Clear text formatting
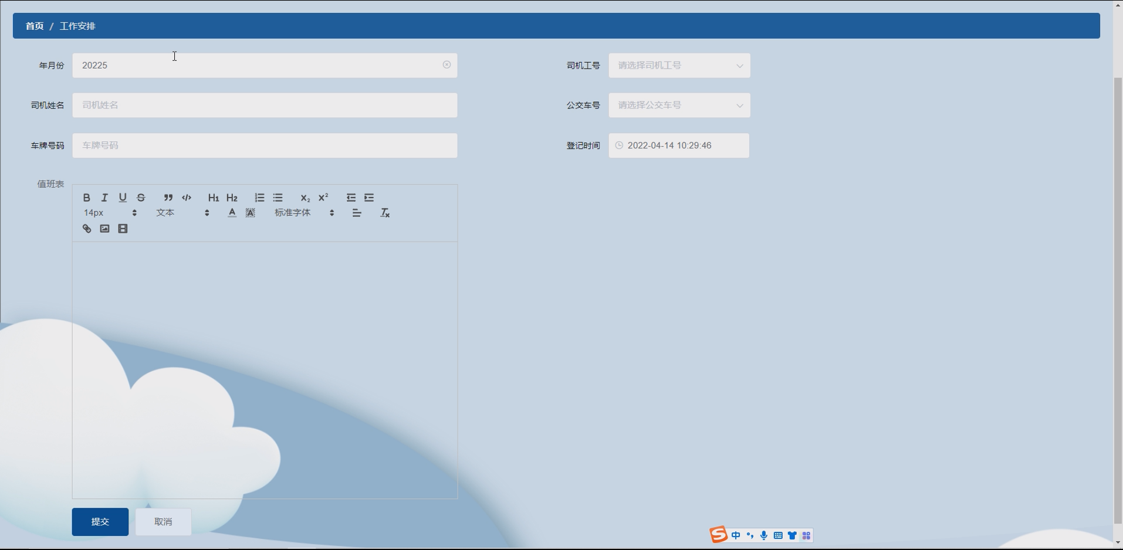The width and height of the screenshot is (1123, 550). pyautogui.click(x=385, y=213)
